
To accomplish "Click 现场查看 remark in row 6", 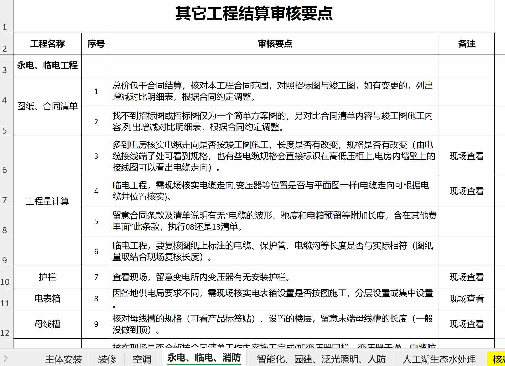I will [467, 156].
